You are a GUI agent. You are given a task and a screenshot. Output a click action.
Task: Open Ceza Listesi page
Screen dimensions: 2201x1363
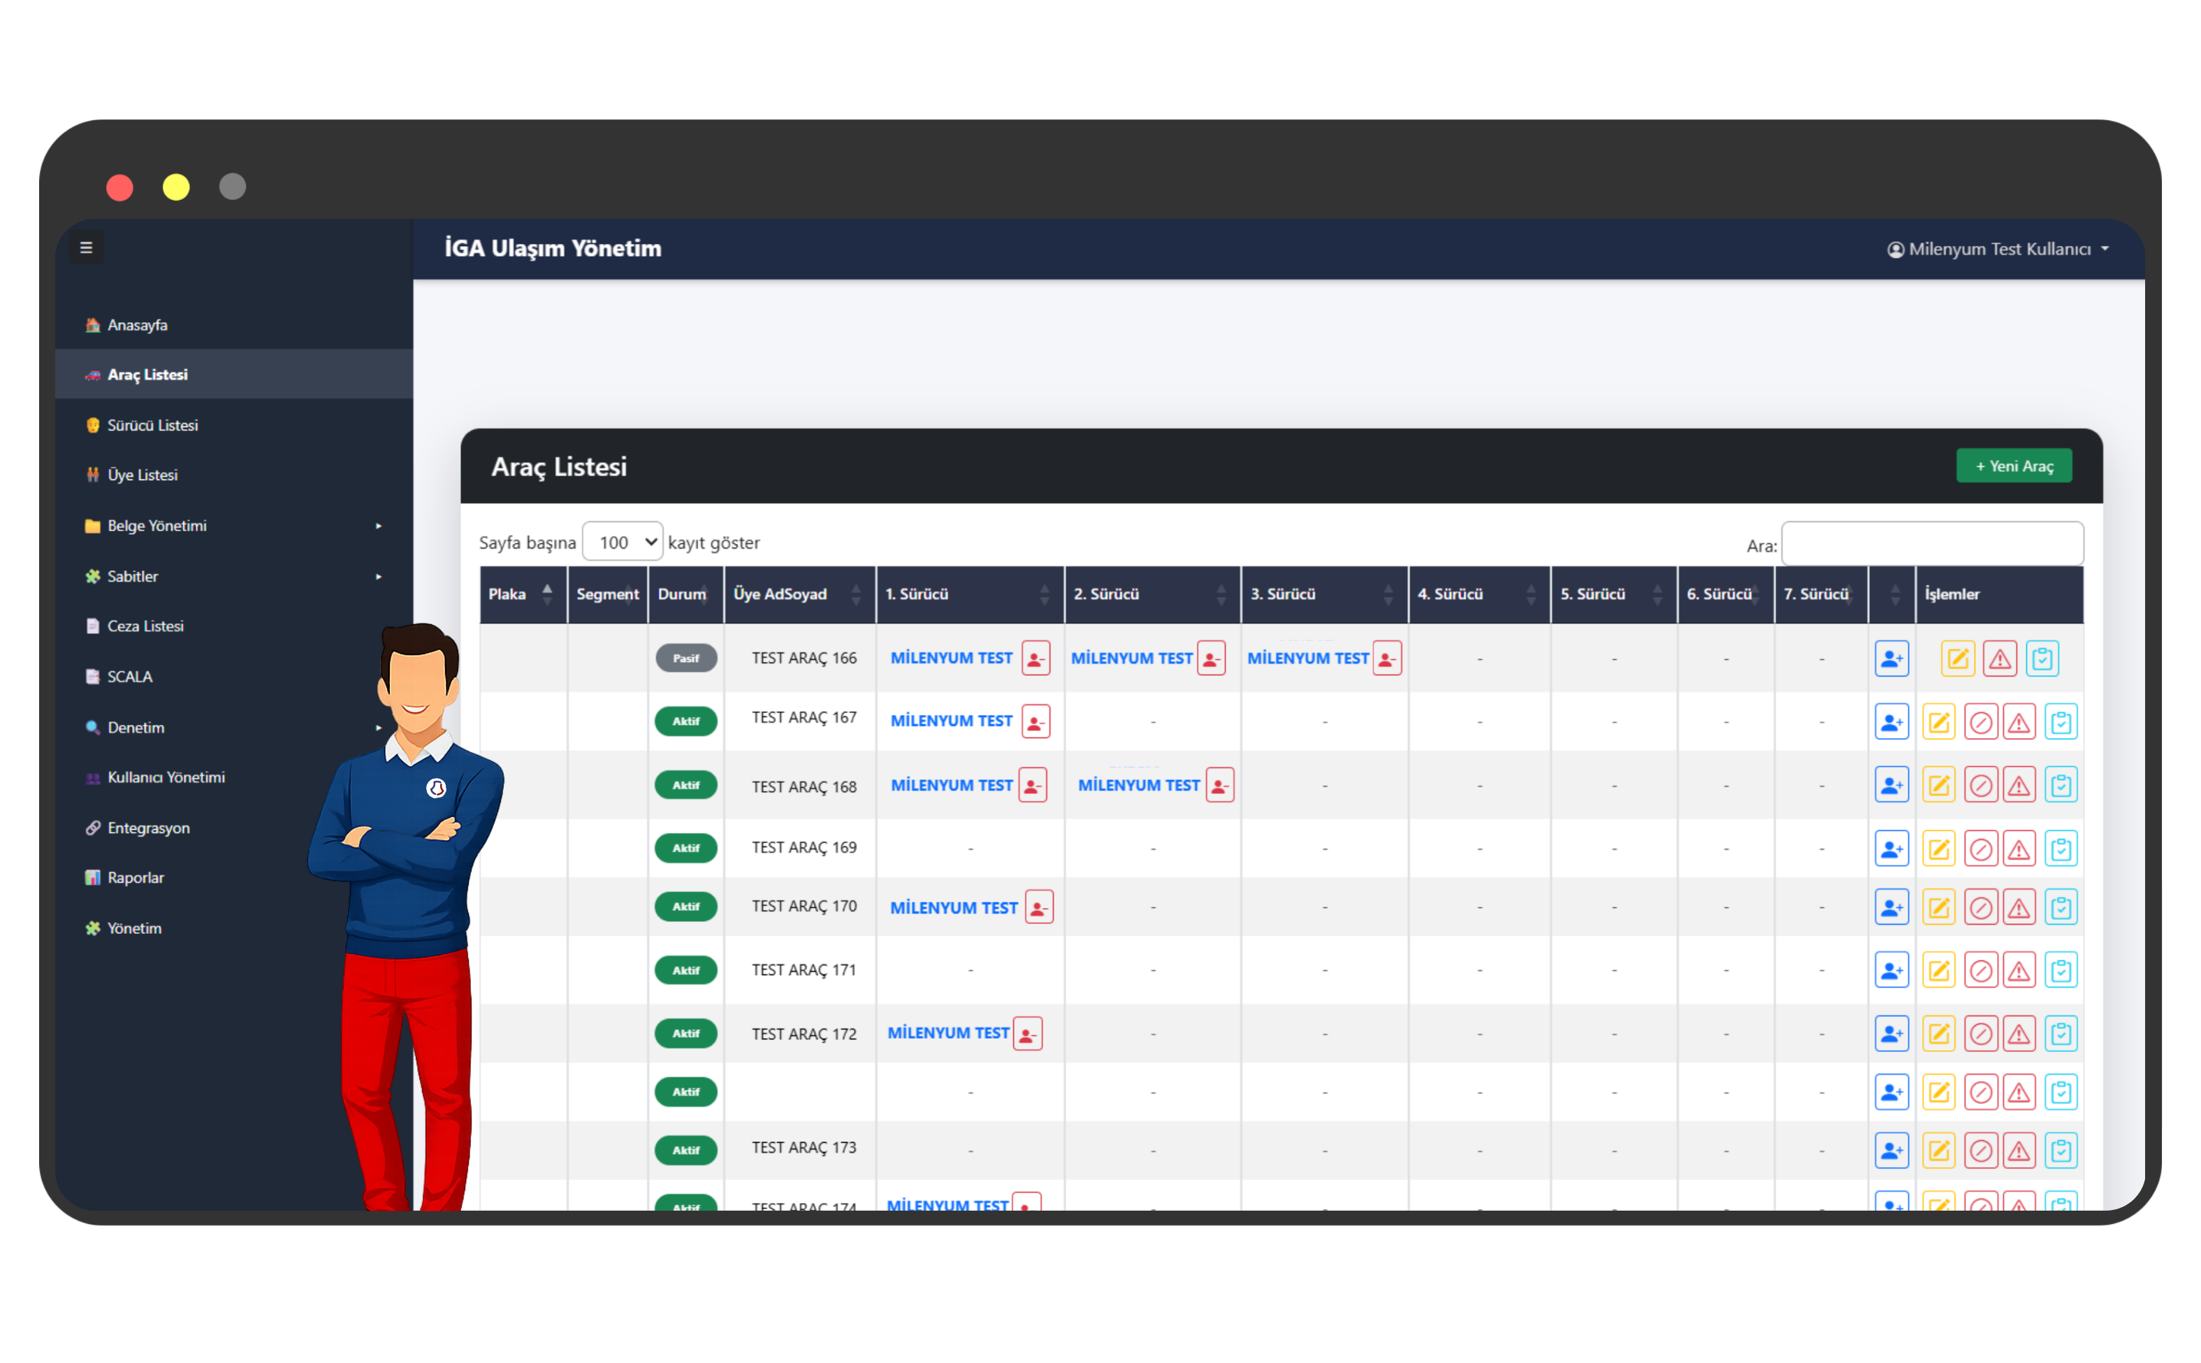(145, 626)
